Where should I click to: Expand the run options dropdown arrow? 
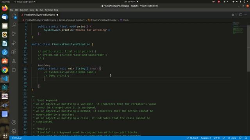coord(236,15)
